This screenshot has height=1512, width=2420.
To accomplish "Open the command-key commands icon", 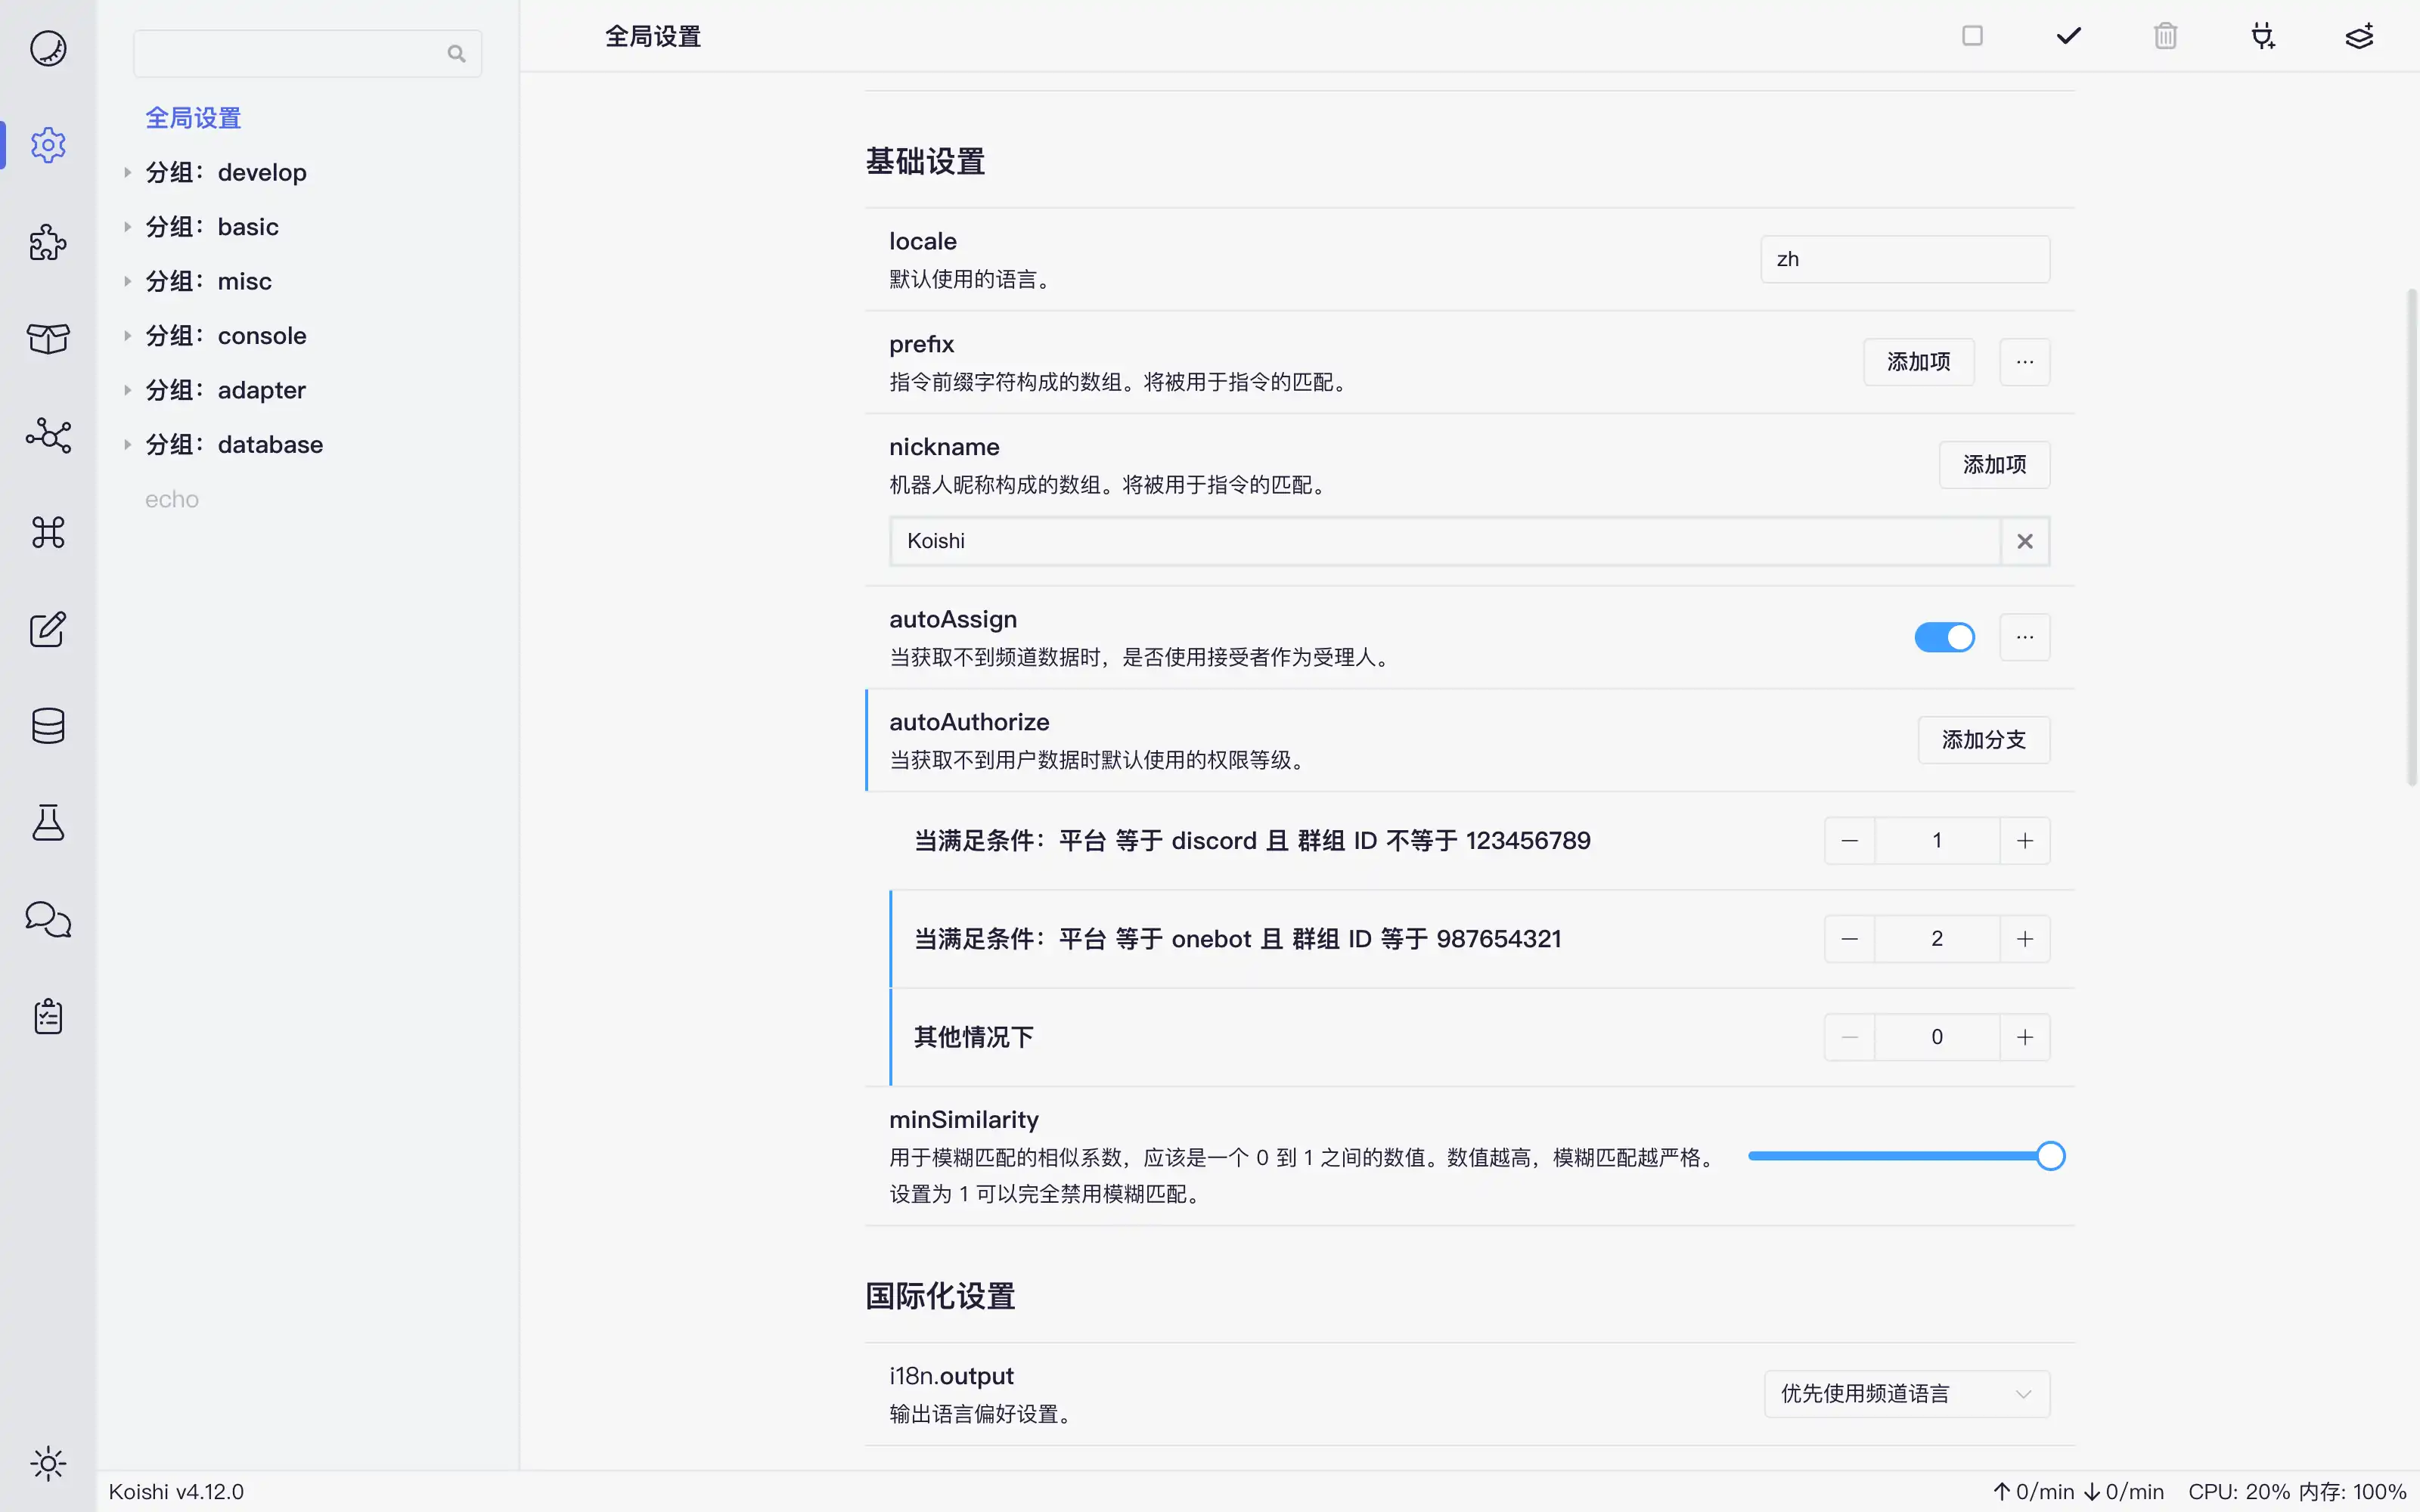I will [x=48, y=532].
